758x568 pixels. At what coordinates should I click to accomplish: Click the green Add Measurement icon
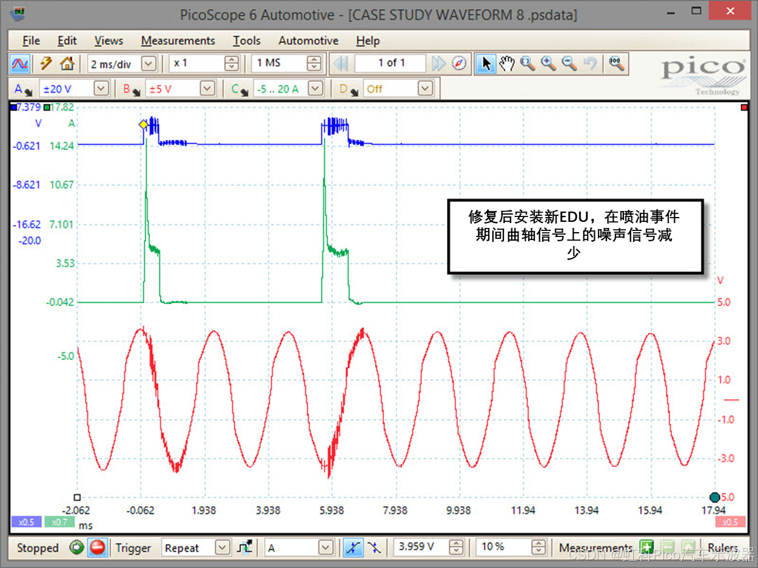646,548
